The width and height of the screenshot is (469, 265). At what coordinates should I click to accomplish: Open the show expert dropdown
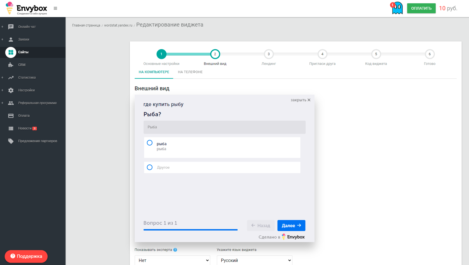click(172, 260)
